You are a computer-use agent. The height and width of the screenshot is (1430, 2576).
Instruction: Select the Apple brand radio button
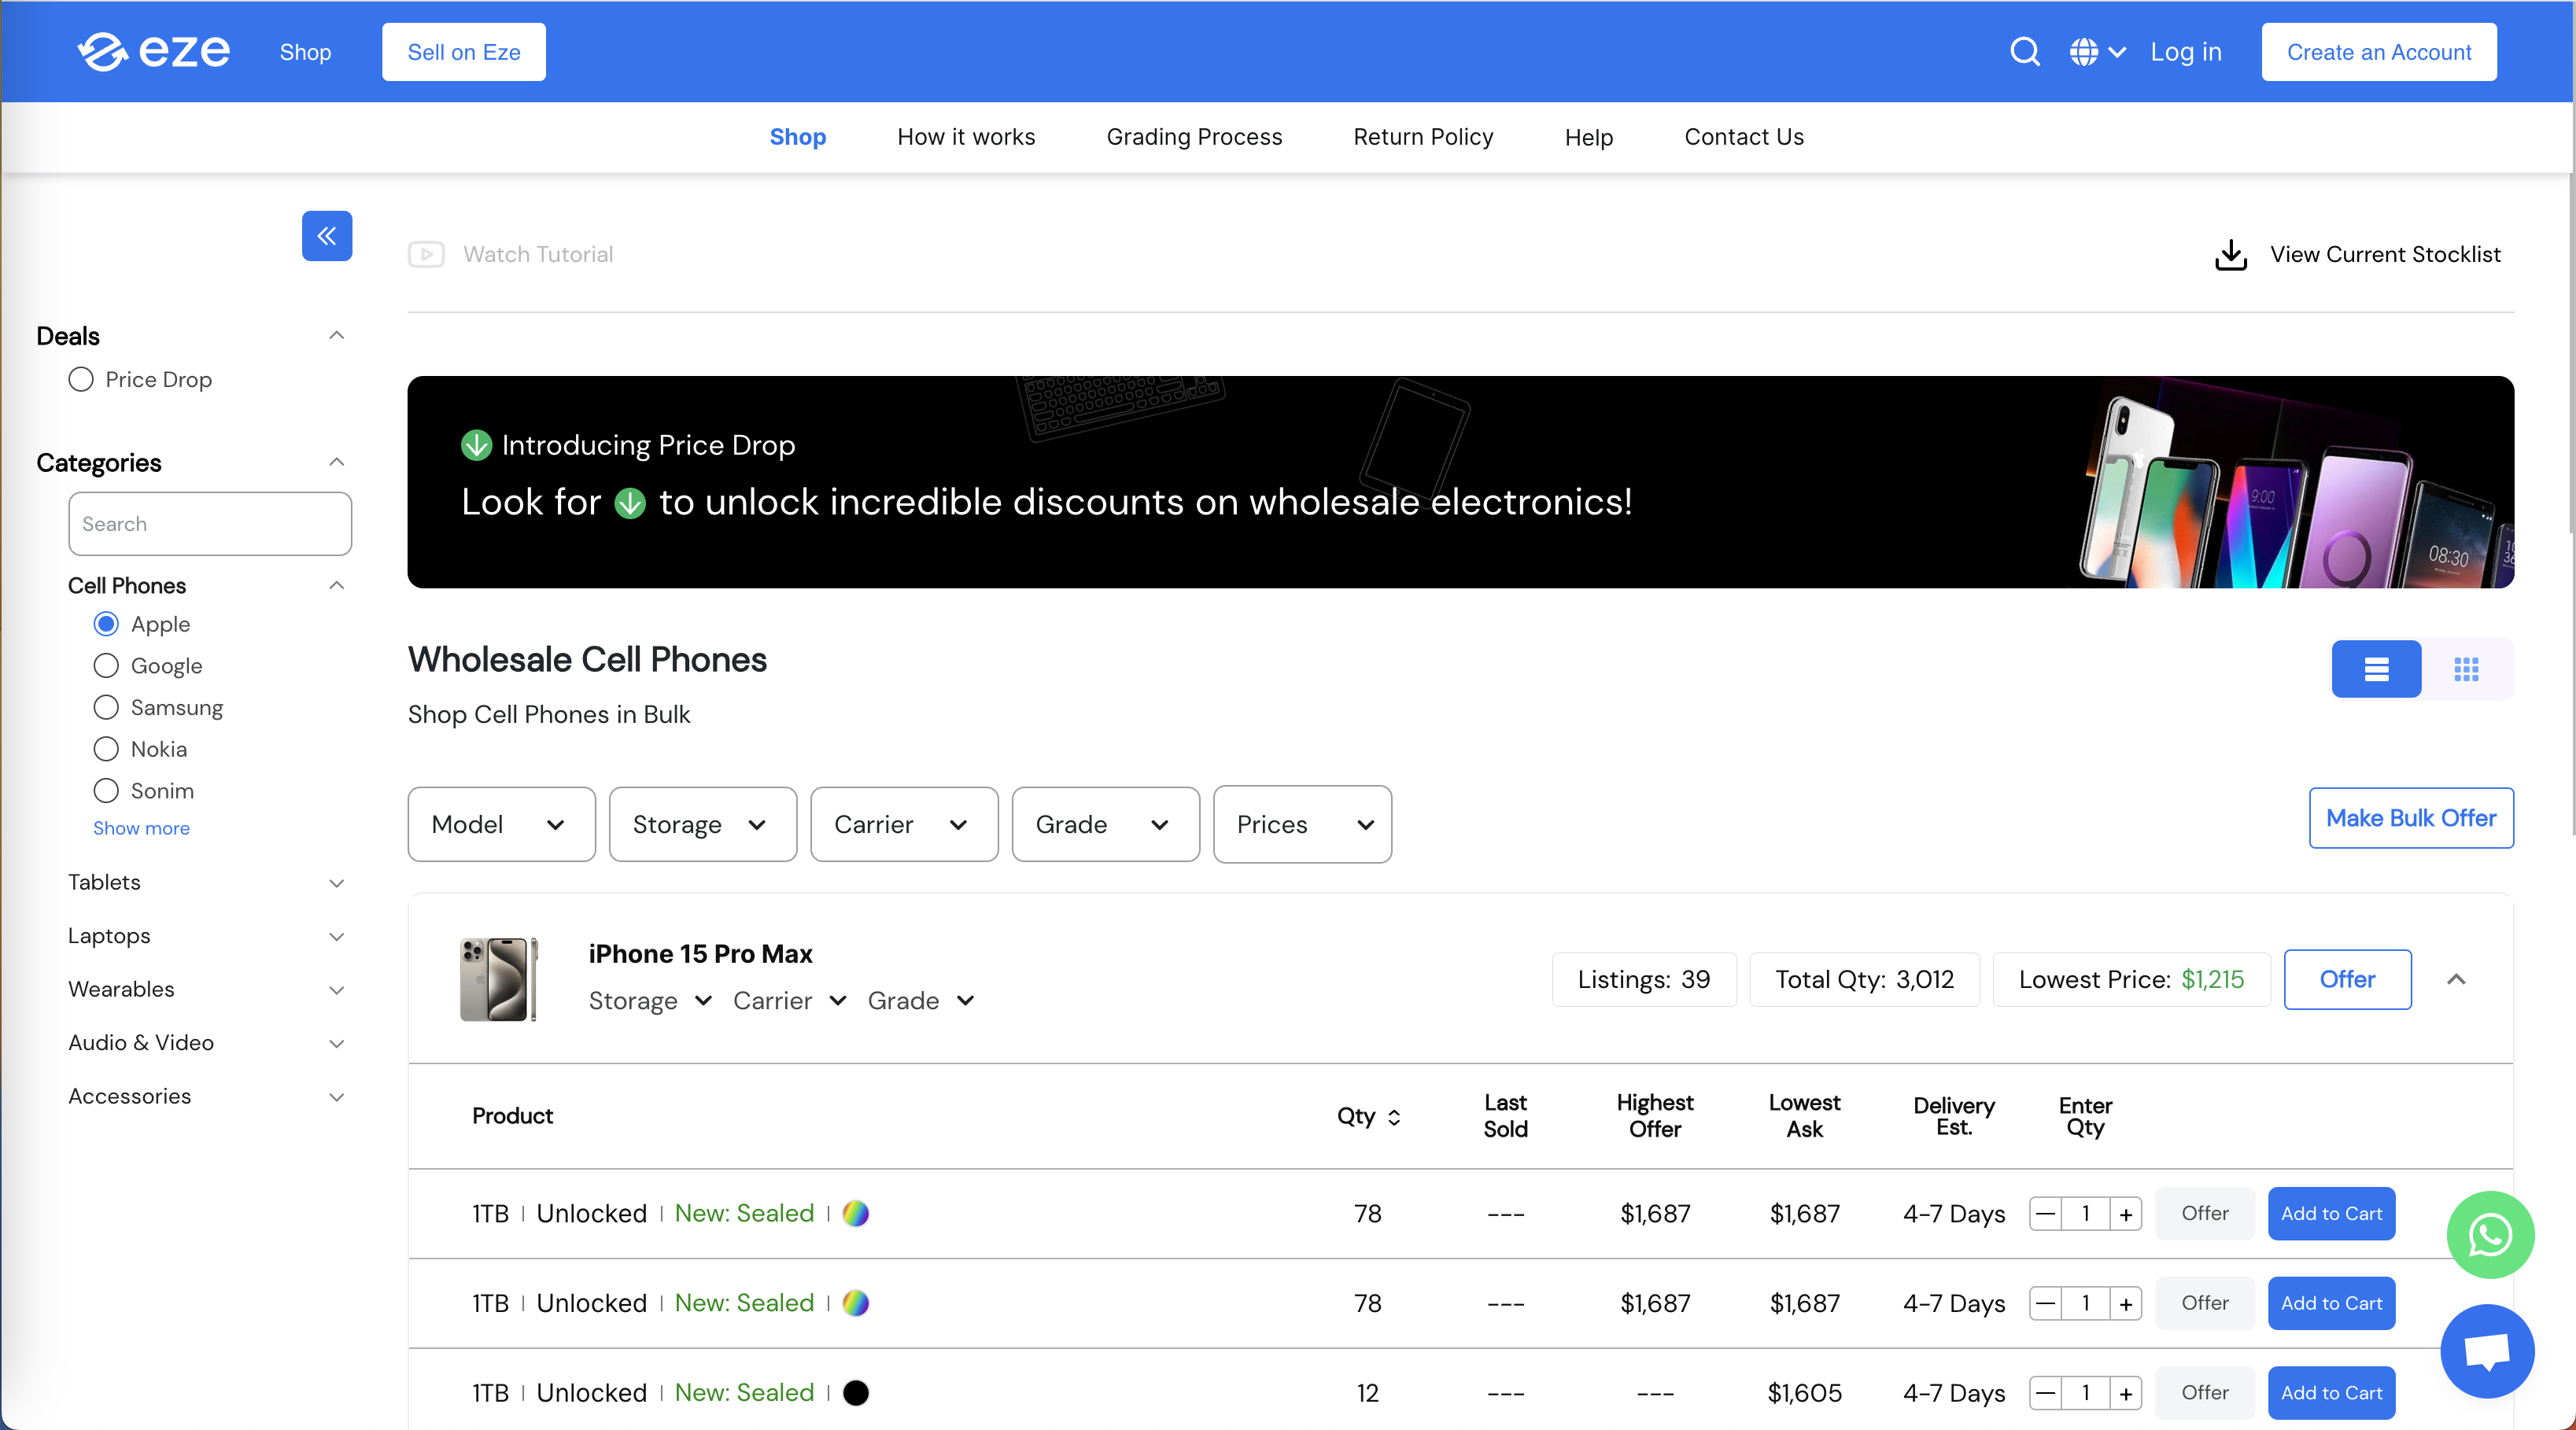[x=106, y=624]
